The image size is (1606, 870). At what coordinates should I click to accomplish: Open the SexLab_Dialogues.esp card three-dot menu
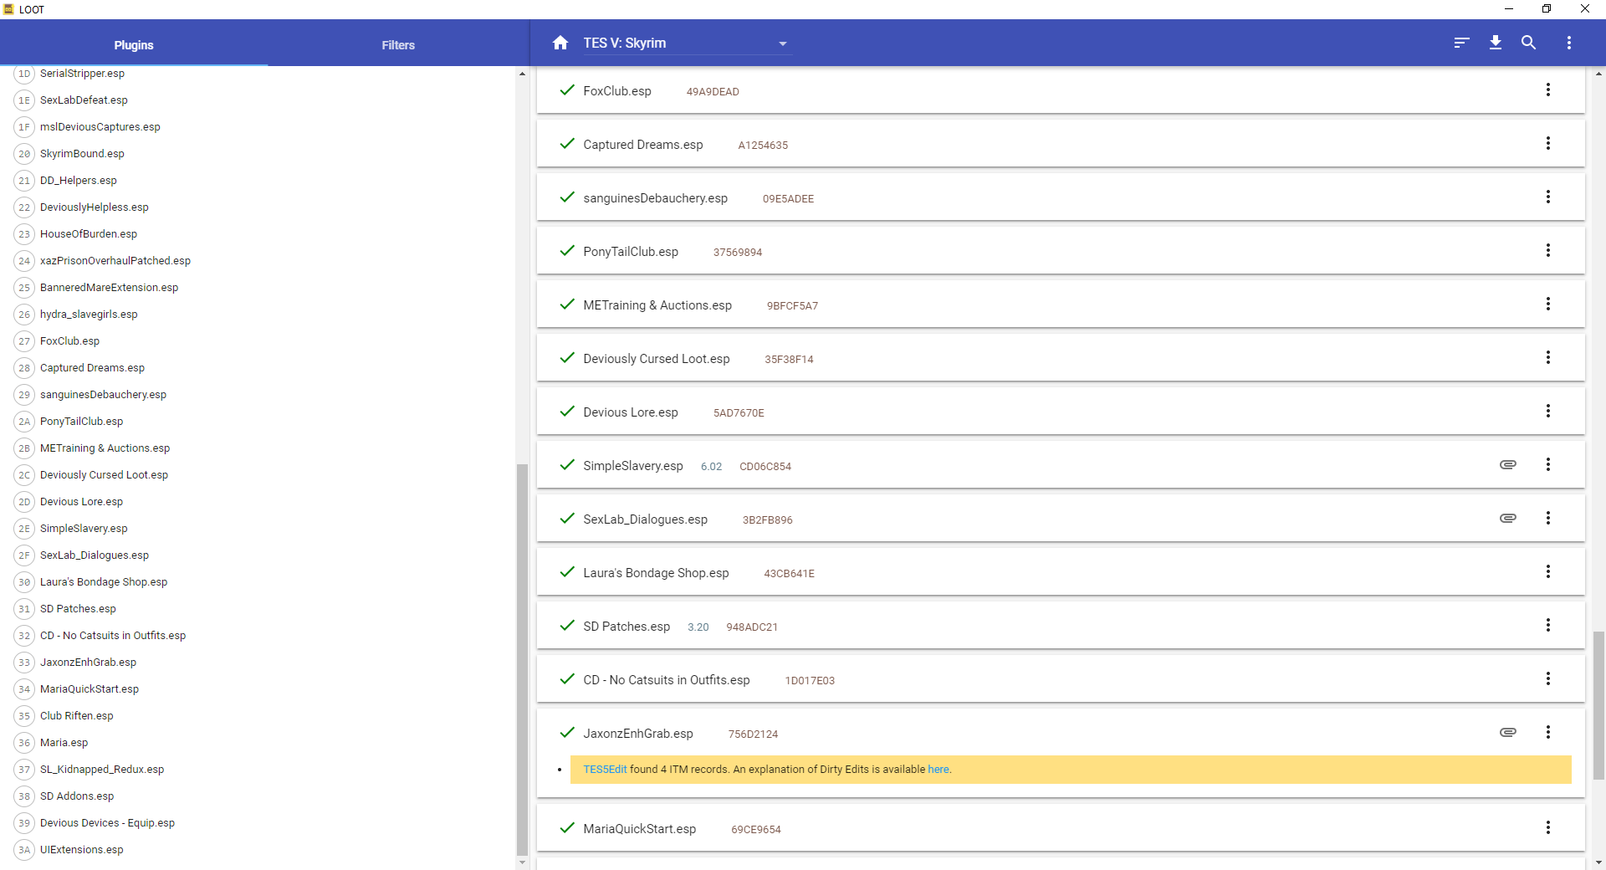point(1548,518)
